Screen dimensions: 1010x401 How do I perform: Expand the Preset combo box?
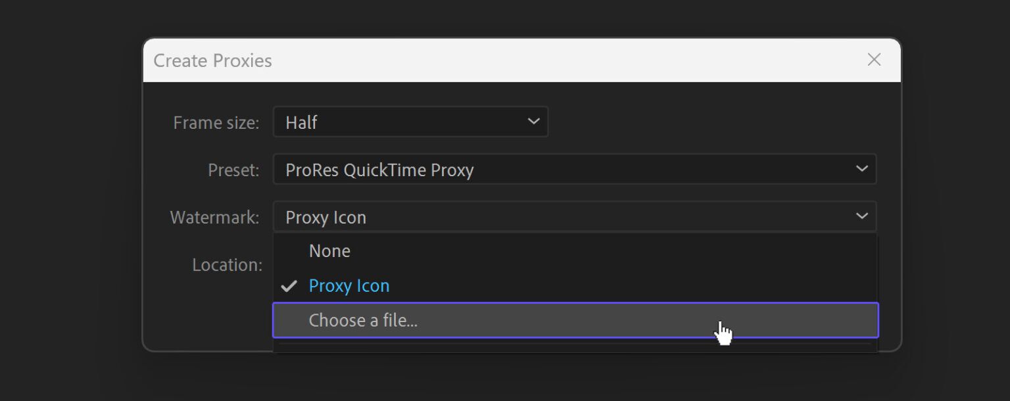[575, 169]
